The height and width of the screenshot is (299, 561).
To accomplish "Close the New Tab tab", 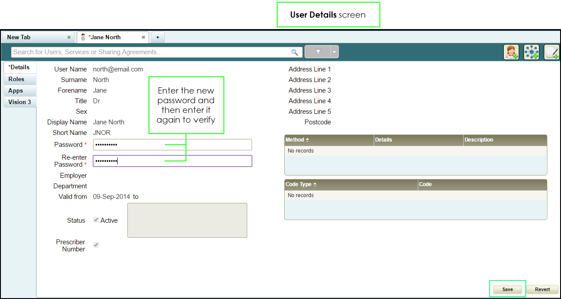I will point(69,37).
